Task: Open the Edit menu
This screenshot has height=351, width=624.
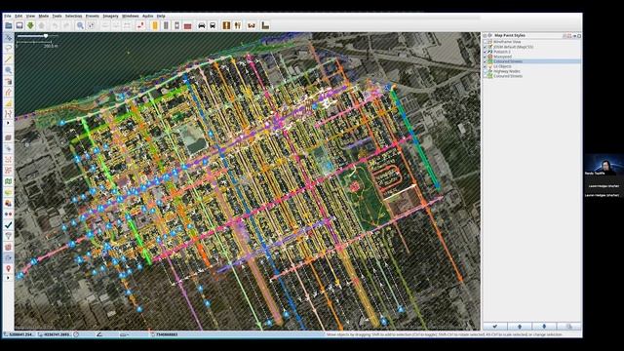Action: pyautogui.click(x=19, y=16)
